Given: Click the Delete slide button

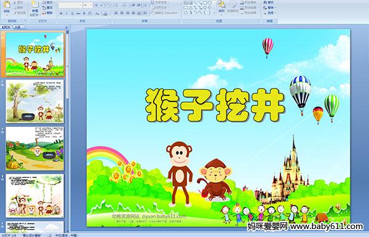Looking at the screenshot, I should point(48,13).
